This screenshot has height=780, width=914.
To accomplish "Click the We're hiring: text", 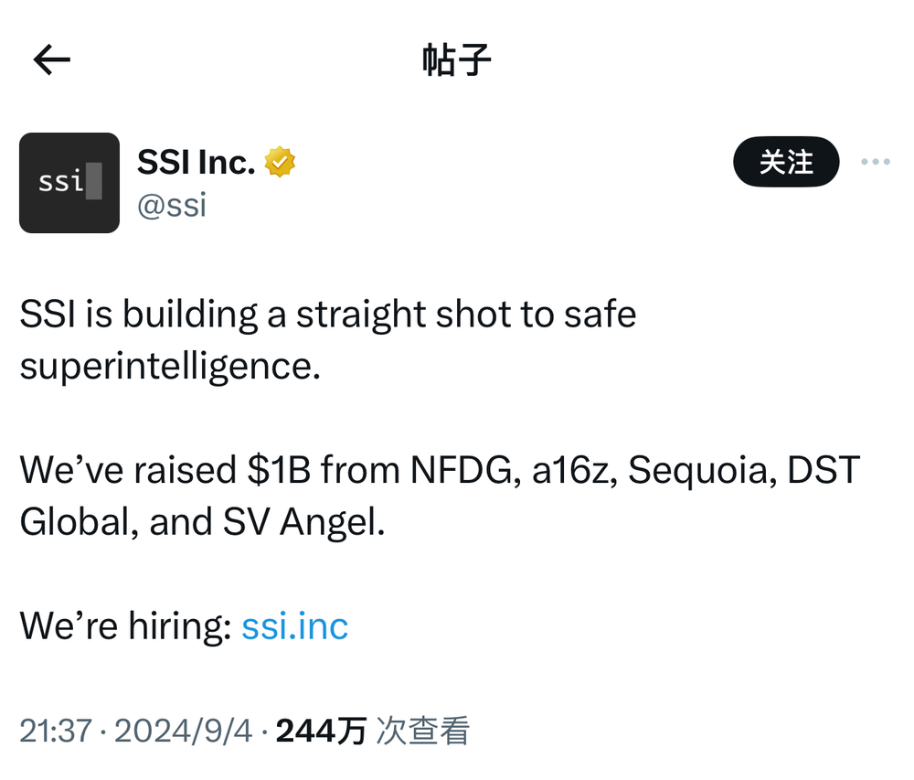I will click(126, 626).
